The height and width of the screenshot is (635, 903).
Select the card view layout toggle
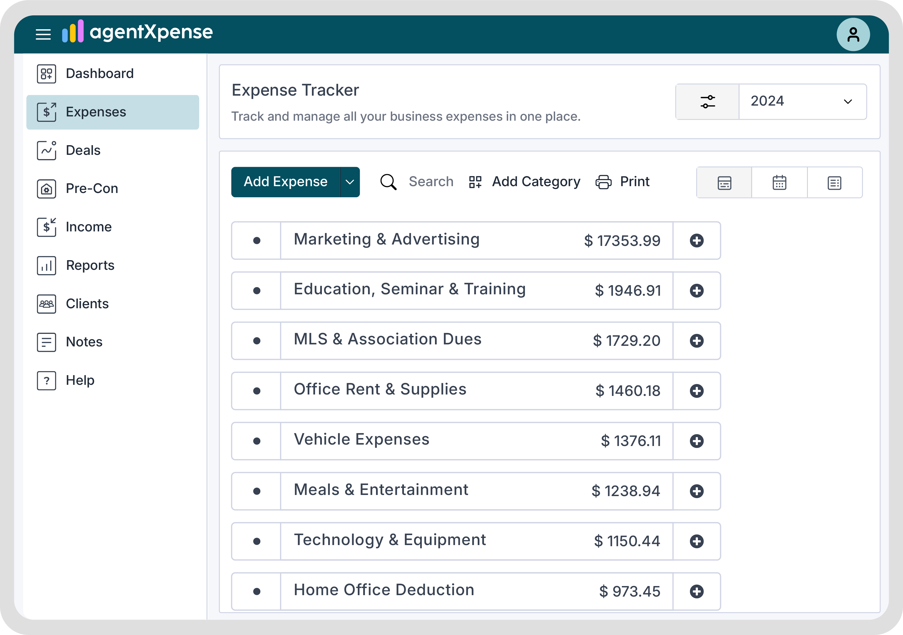724,183
